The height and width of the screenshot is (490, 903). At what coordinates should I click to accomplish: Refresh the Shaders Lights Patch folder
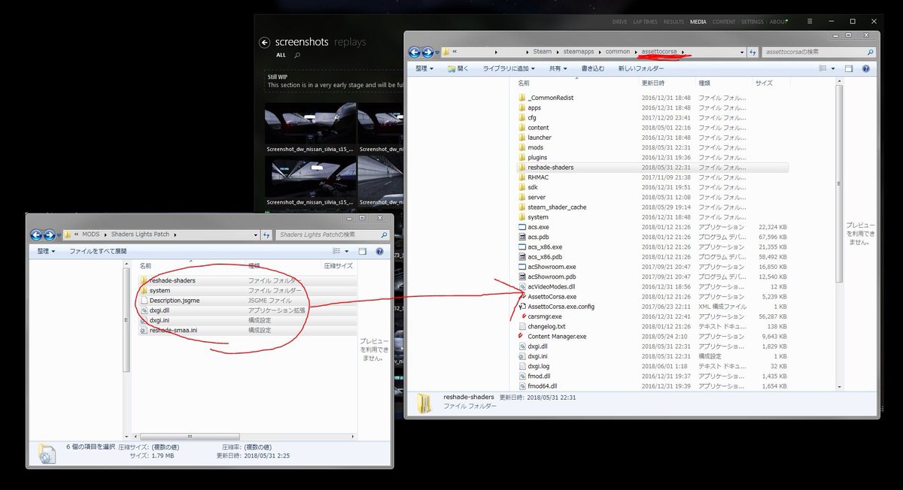[x=266, y=234]
